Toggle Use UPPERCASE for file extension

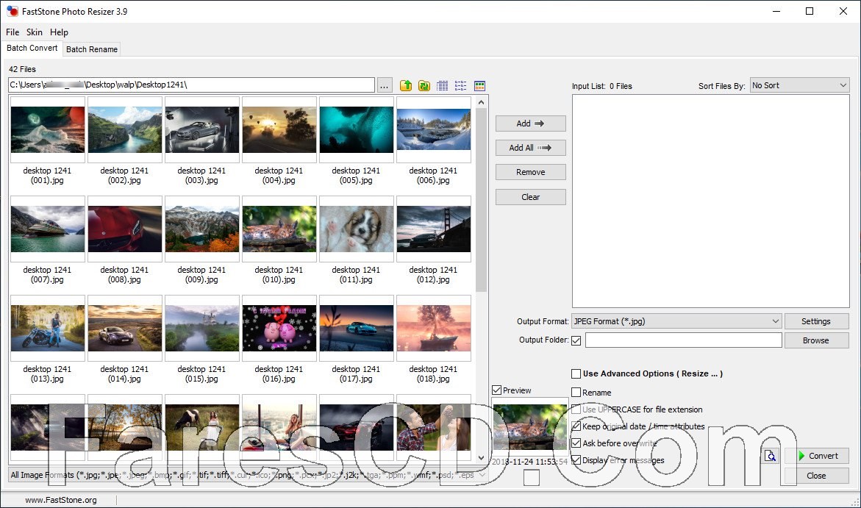coord(576,409)
